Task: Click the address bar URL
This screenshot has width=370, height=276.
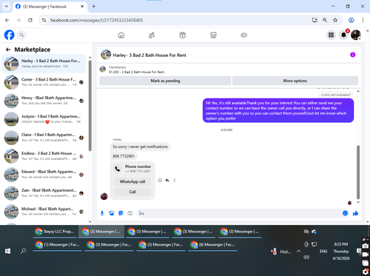Action: [x=96, y=20]
